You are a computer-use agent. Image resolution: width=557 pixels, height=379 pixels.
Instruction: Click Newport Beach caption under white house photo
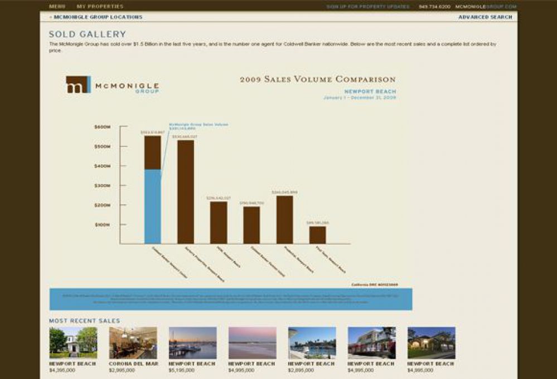72,364
